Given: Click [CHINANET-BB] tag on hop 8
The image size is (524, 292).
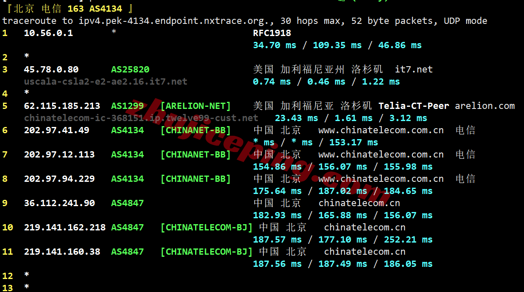Looking at the screenshot, I should point(196,179).
